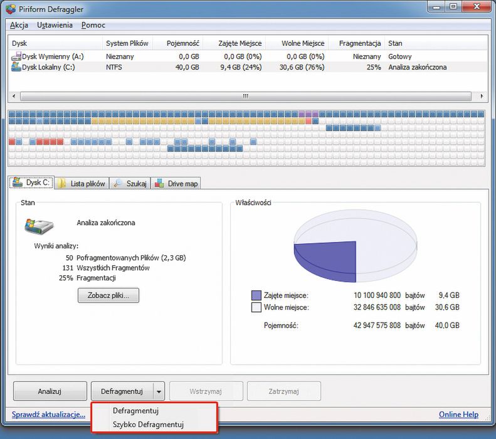496x439 pixels.
Task: Open the Akcja menu
Action: 21,25
